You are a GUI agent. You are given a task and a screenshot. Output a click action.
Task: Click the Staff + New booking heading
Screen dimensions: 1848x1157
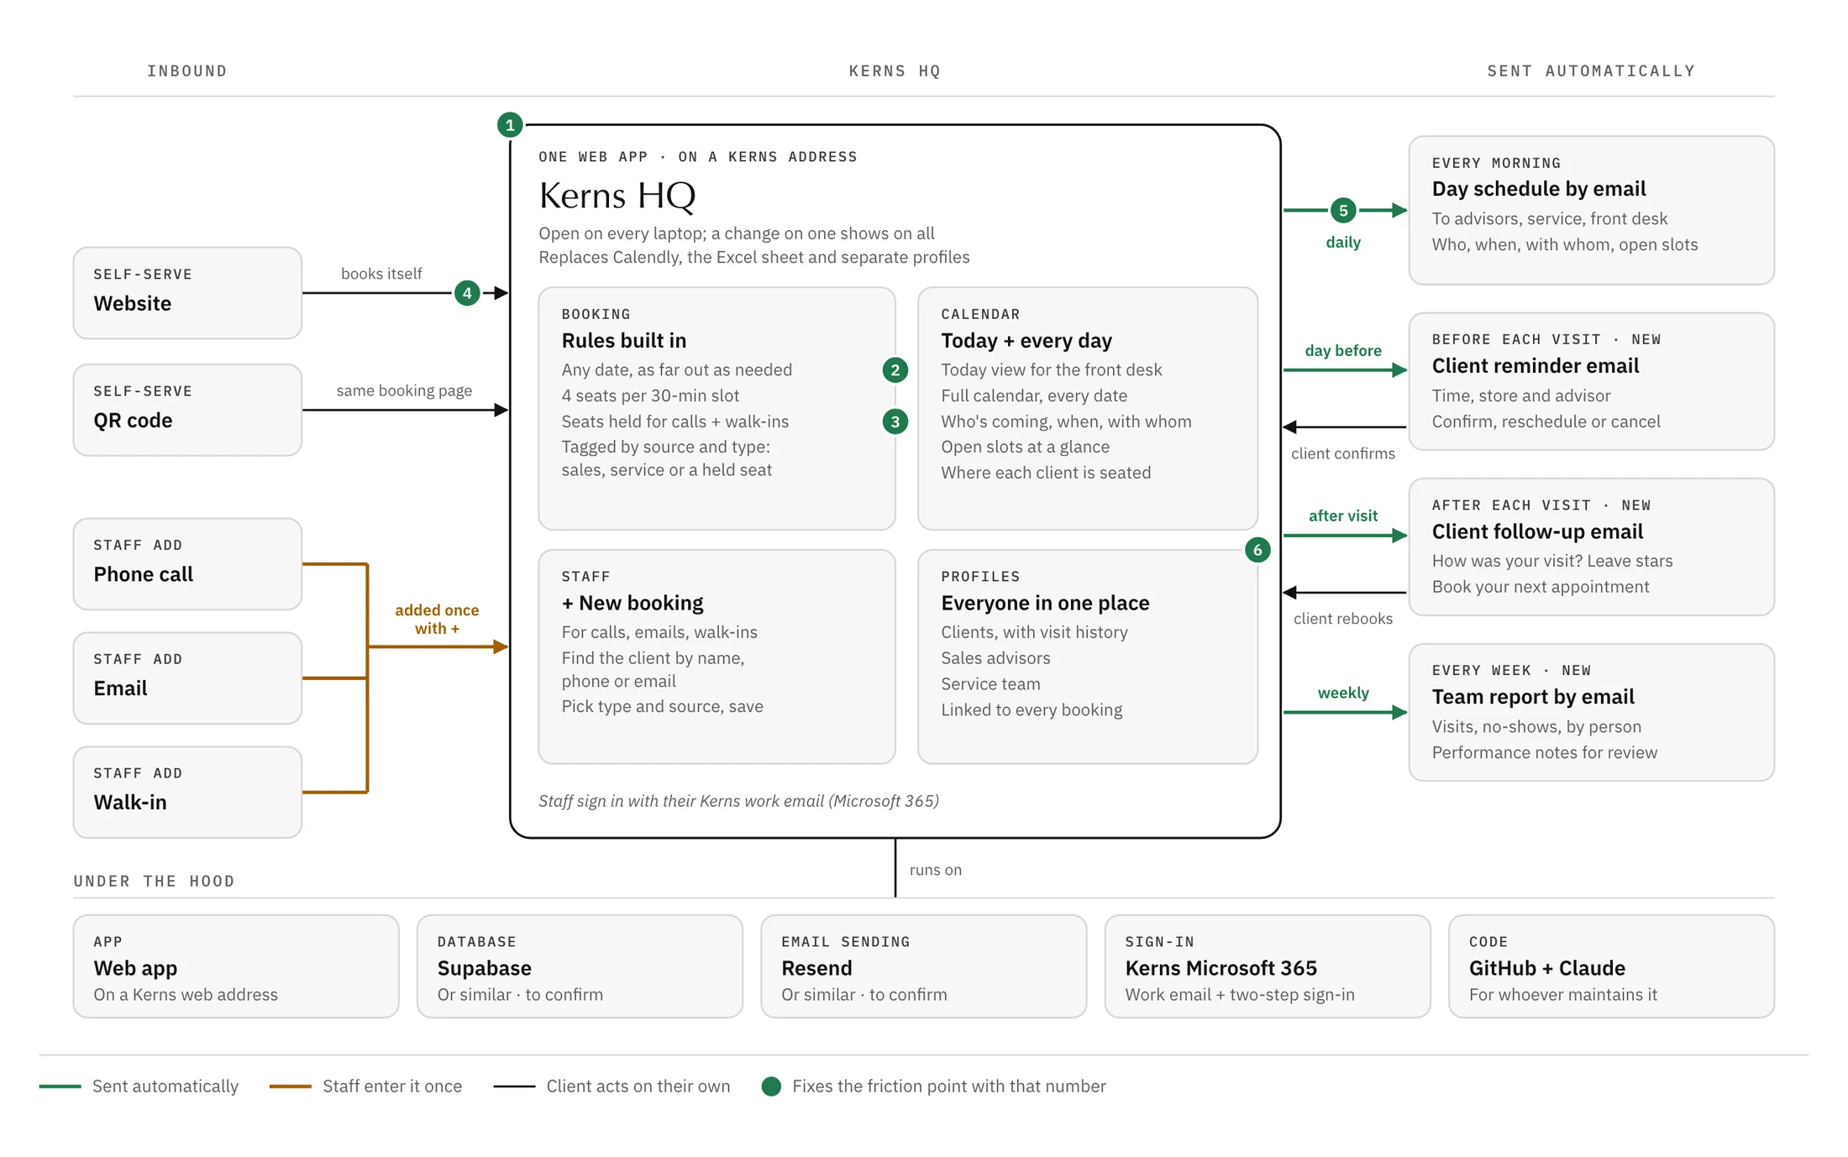click(x=633, y=603)
